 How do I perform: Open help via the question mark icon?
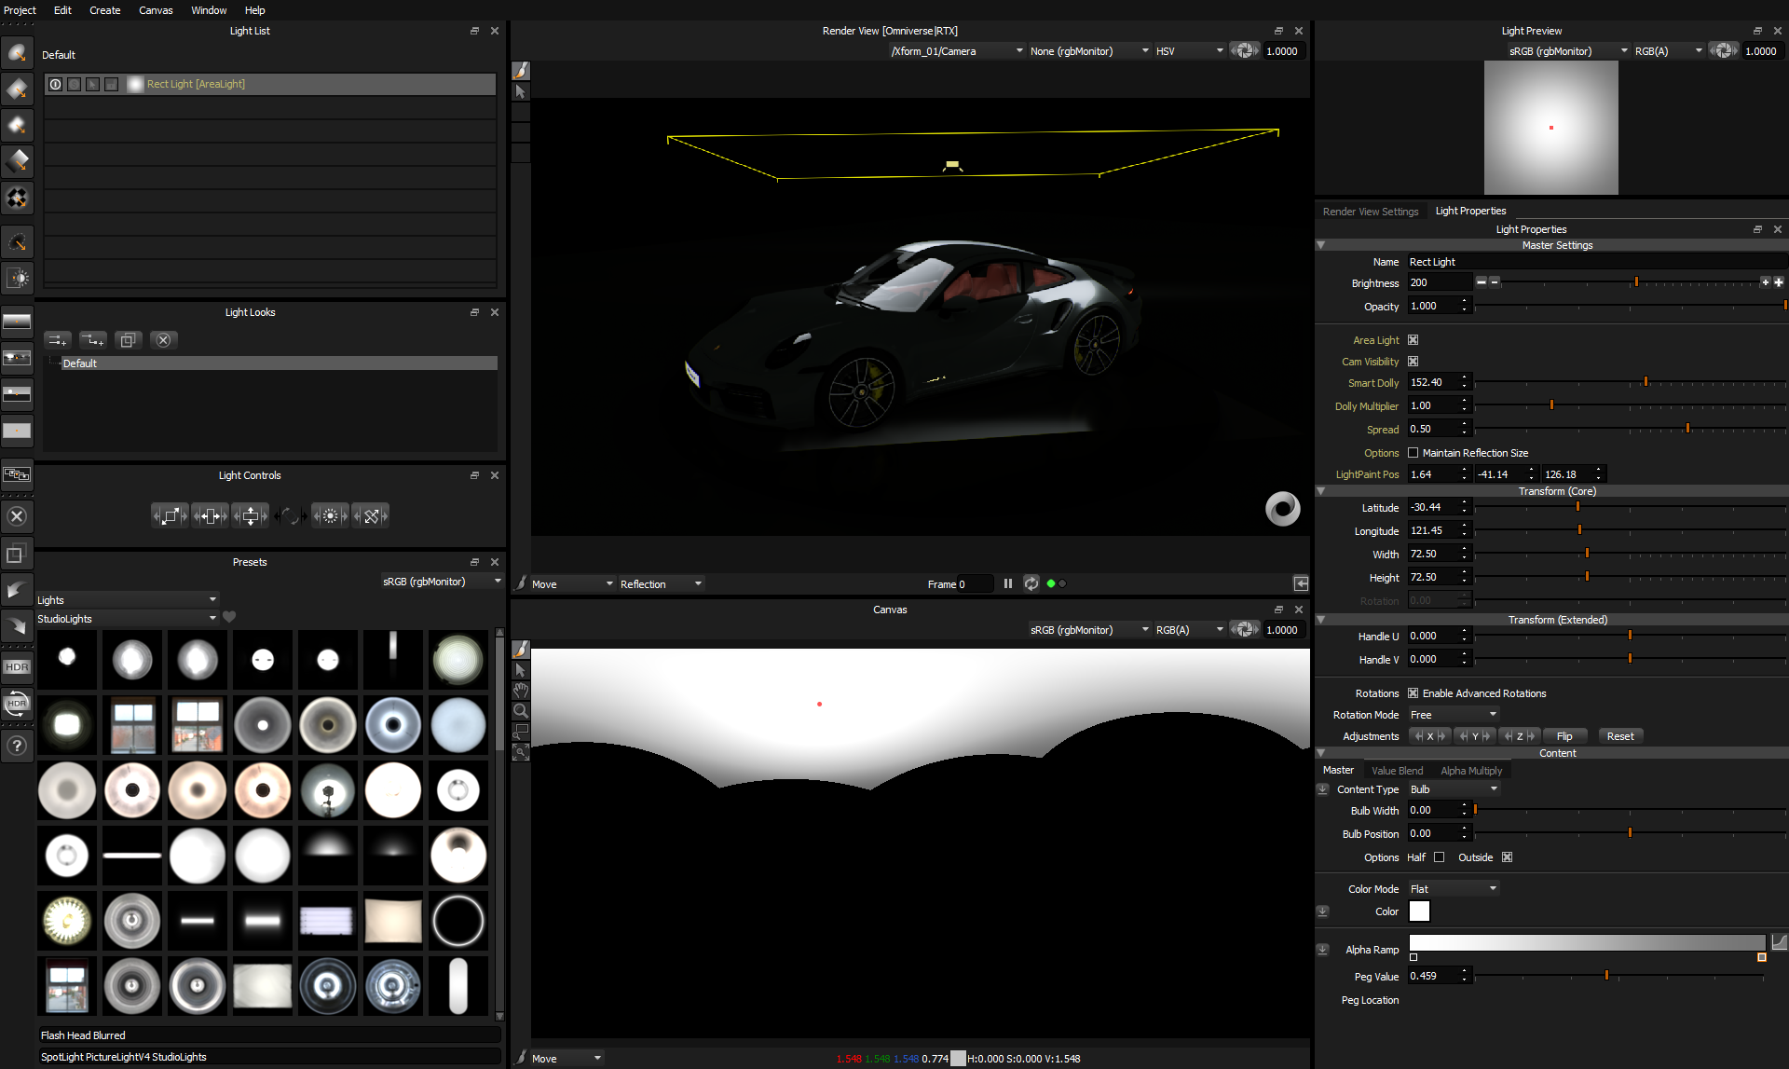17,746
